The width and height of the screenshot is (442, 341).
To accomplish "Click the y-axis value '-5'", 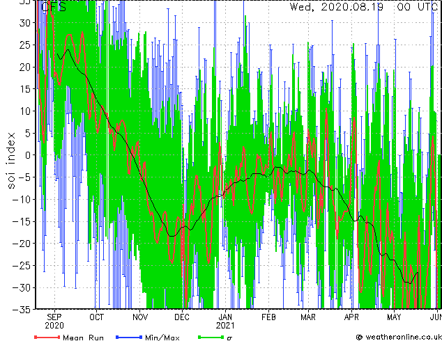I will coord(24,177).
